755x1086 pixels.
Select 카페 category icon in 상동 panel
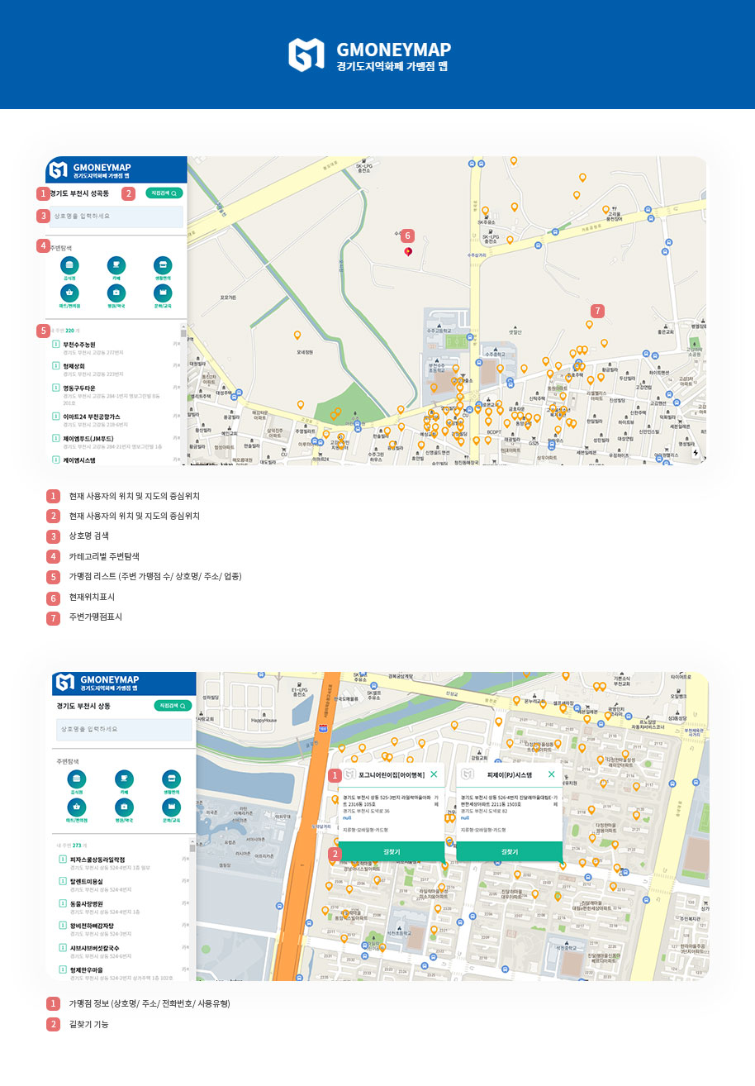coord(125,779)
